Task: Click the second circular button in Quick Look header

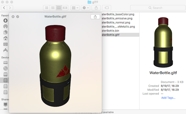Action: coord(18,17)
